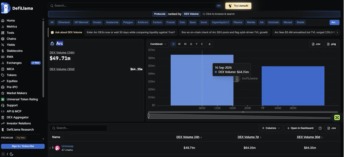The height and width of the screenshot is (157, 344).
Task: Sort by DEX Volume 24h column
Action: click(189, 137)
